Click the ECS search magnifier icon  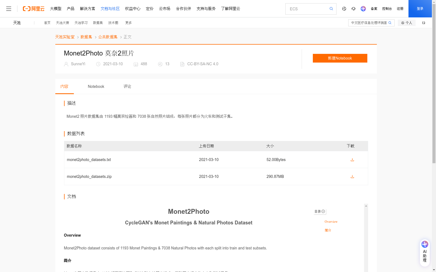click(331, 9)
